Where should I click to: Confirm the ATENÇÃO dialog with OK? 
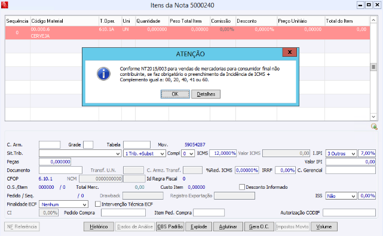(x=175, y=94)
